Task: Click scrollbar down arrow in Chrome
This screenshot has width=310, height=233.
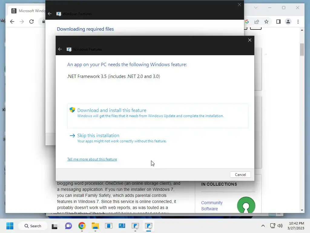Action: 302,210
